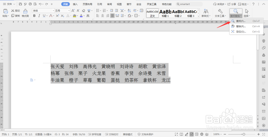Apply distributed alignment
This screenshot has width=268, height=137.
[x=117, y=16]
